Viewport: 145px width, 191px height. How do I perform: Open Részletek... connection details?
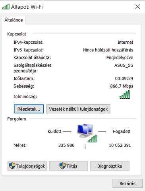tap(29, 109)
